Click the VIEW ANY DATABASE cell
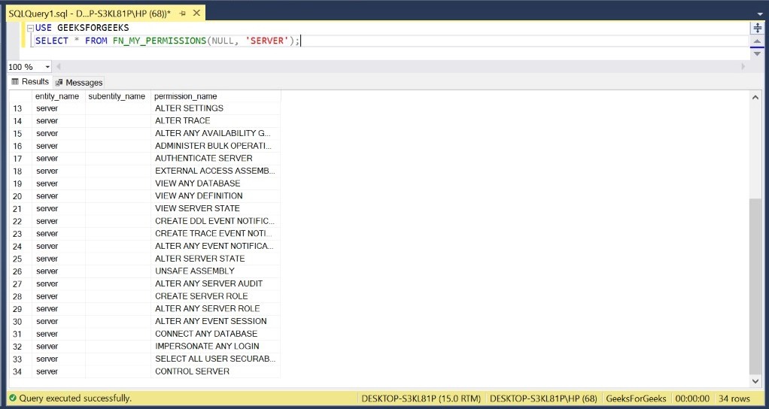This screenshot has width=769, height=409. pos(216,183)
